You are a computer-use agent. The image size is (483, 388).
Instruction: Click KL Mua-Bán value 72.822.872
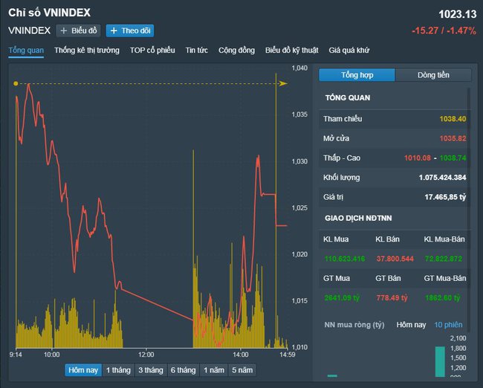pyautogui.click(x=444, y=259)
